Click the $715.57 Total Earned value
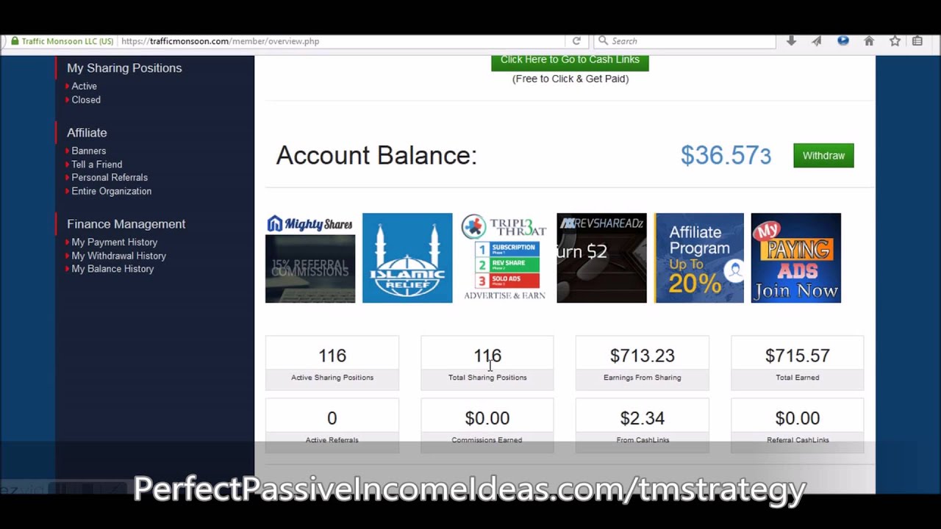Image resolution: width=941 pixels, height=529 pixels. [798, 356]
